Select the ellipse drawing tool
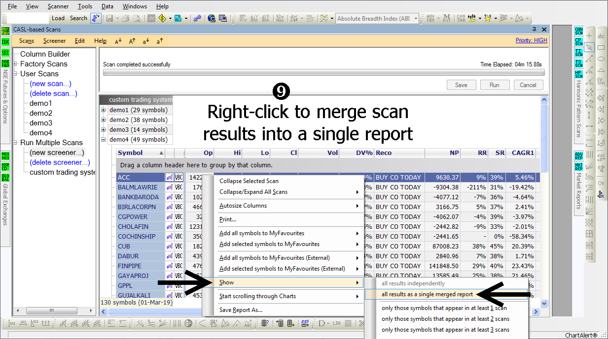Image resolution: width=608 pixels, height=339 pixels. pos(601,59)
